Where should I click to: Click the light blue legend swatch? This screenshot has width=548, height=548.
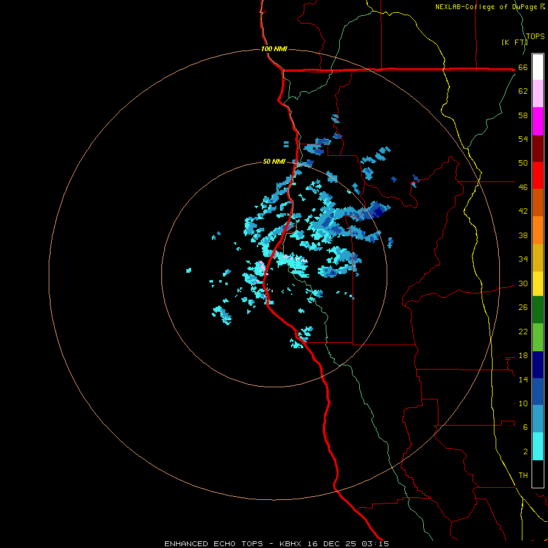[538, 419]
